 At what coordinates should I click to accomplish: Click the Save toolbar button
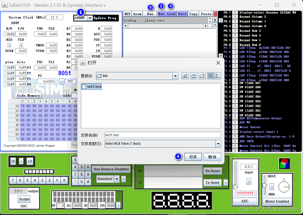pyautogui.click(x=182, y=14)
